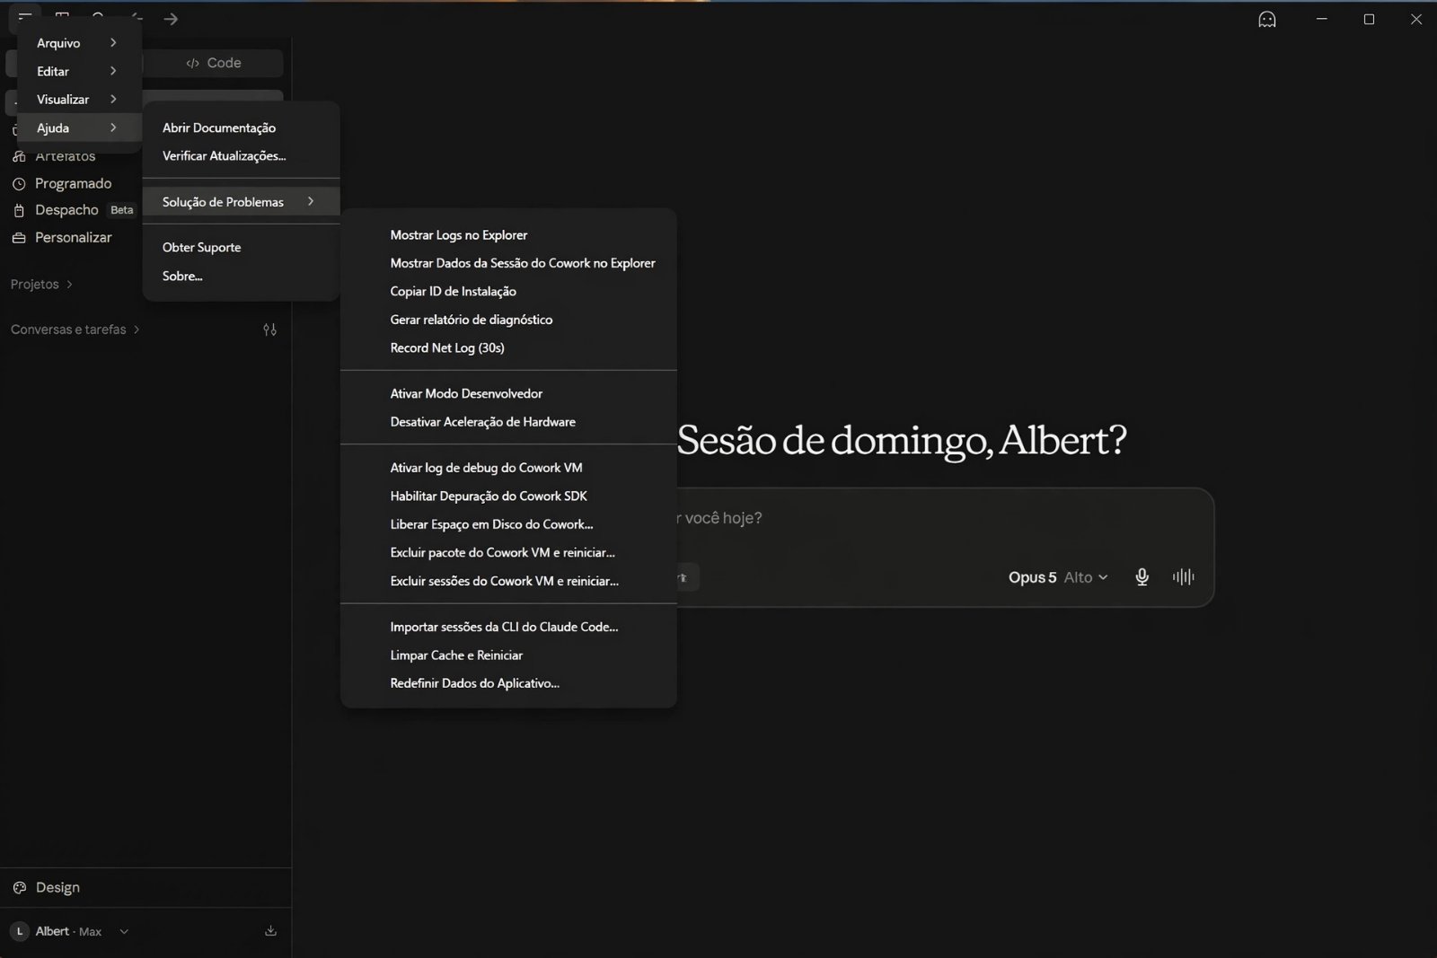Viewport: 1437px width, 958px height.
Task: Open the Arquivo submenu
Action: [79, 43]
